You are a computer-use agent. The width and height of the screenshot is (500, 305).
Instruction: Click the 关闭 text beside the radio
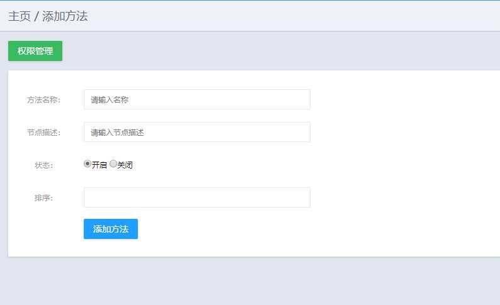pos(125,165)
